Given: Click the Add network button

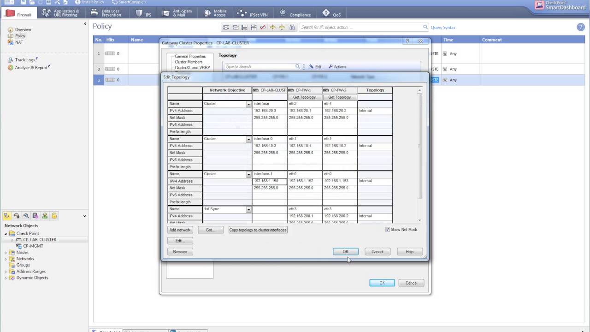Looking at the screenshot, I should click(180, 230).
